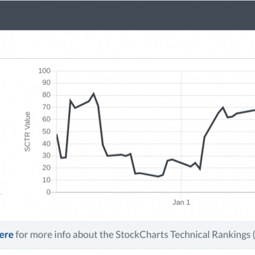255x255 pixels.
Task: Select the 60 label on the y-axis
Action: tap(47, 119)
